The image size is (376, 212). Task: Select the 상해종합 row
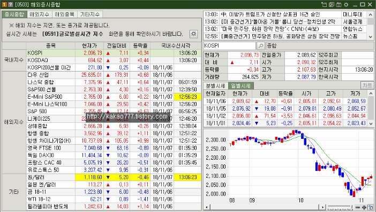[114, 126]
